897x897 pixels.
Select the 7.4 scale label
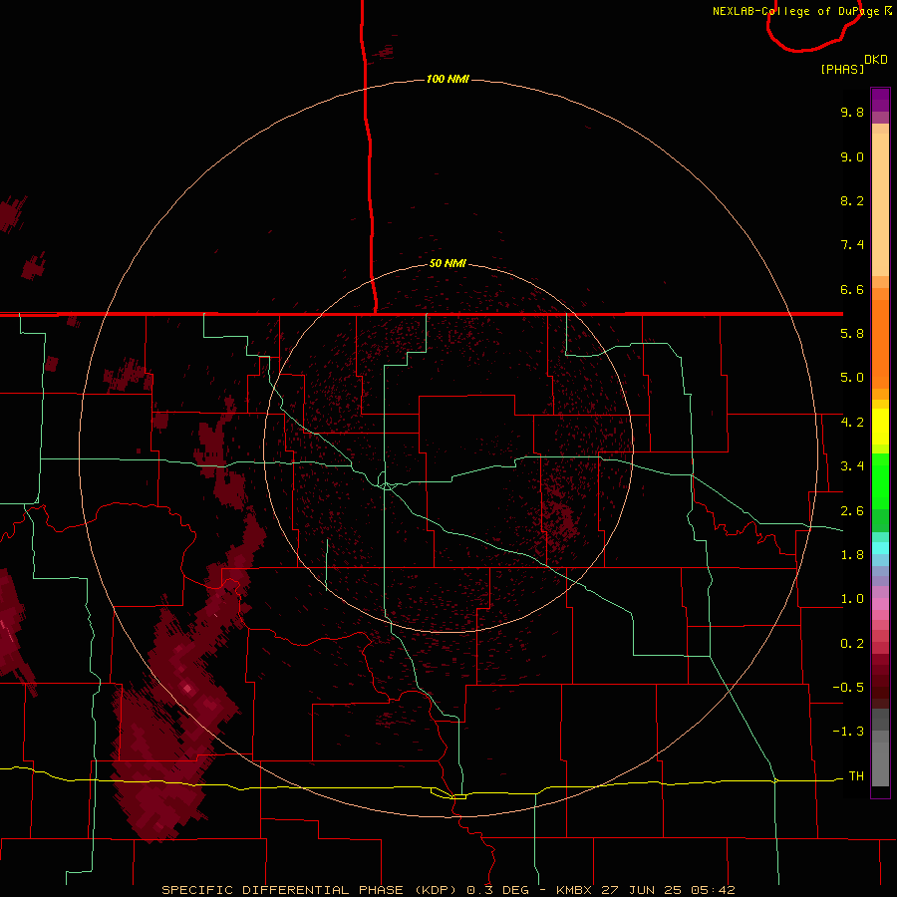pyautogui.click(x=852, y=245)
